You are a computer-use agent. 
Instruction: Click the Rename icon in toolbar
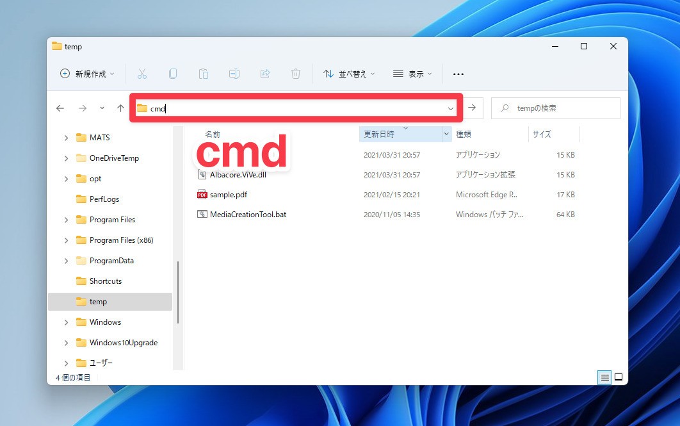click(x=234, y=74)
